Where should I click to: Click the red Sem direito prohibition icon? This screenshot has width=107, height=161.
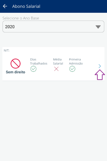pyautogui.click(x=15, y=63)
